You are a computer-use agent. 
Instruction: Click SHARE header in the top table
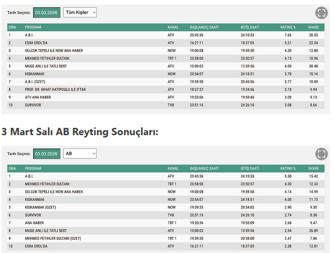313,27
